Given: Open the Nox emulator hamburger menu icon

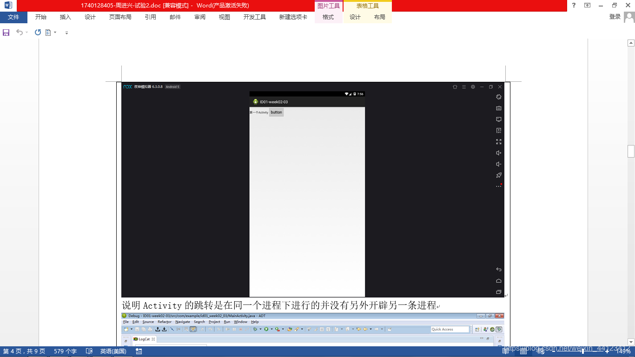Looking at the screenshot, I should coord(464,87).
